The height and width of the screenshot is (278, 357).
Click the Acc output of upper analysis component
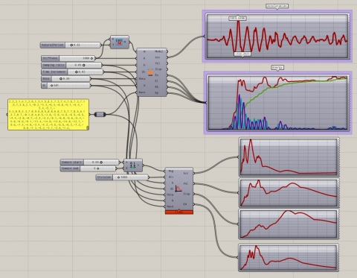[158, 57]
